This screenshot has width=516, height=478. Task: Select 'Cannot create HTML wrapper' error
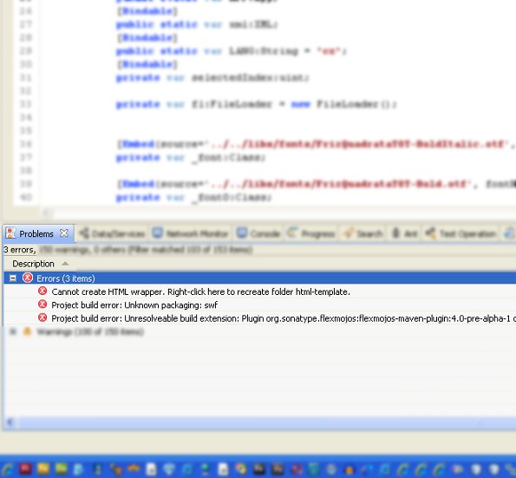pos(200,292)
